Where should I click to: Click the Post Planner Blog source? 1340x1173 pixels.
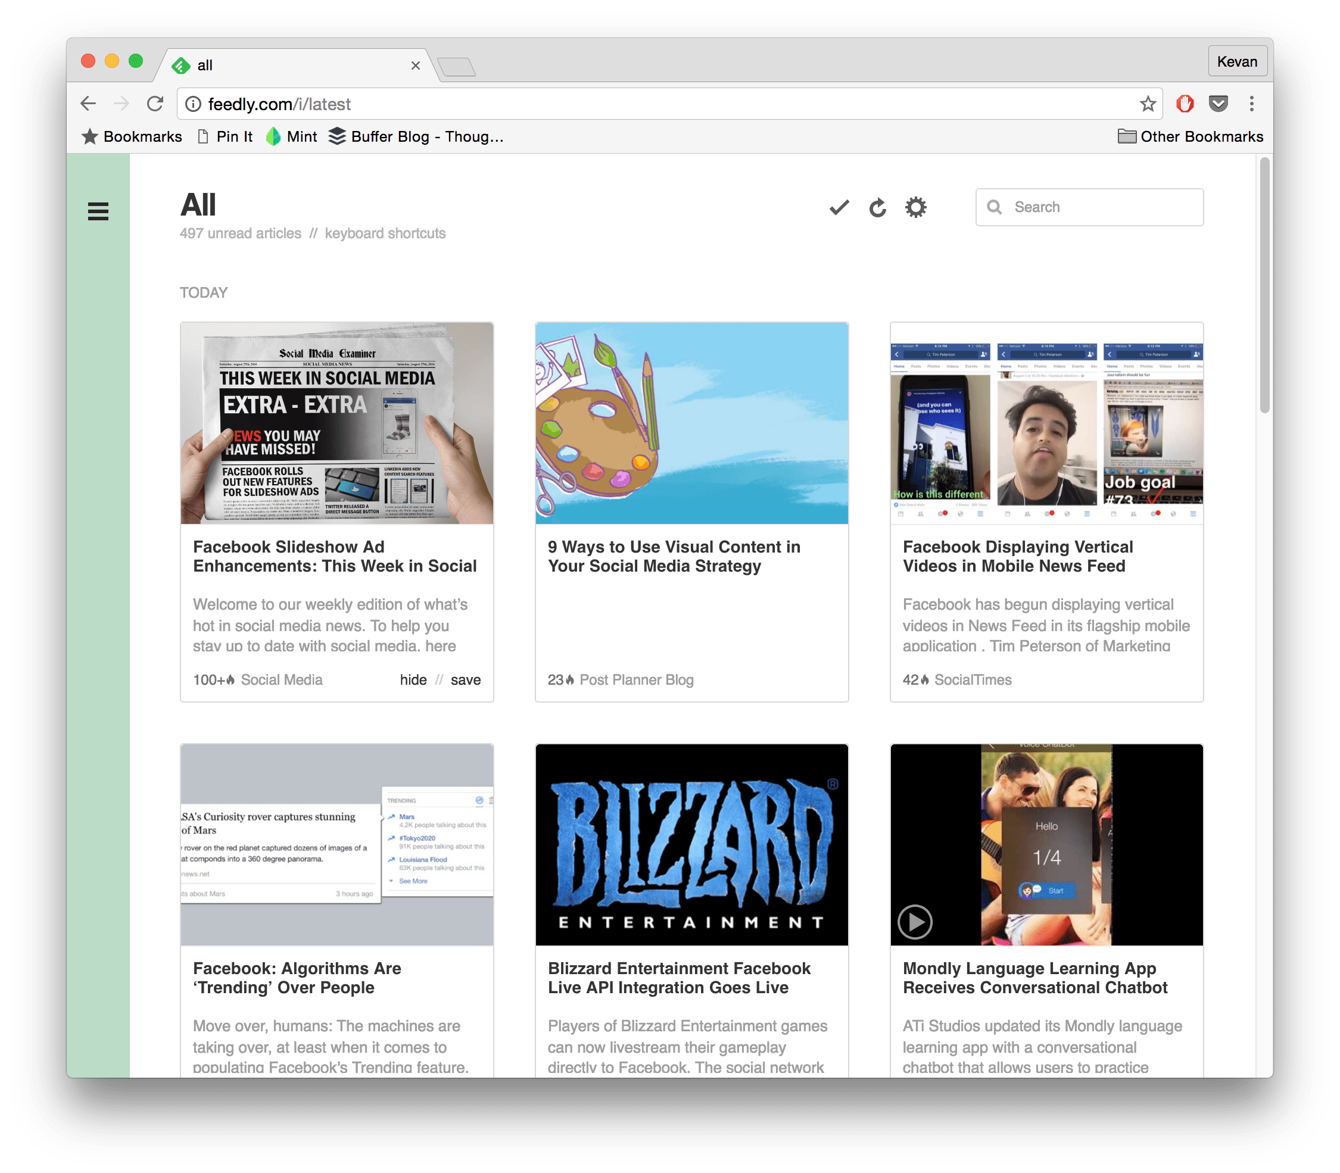[x=636, y=679]
